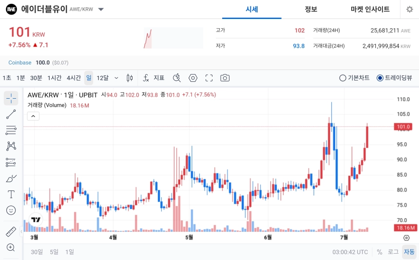This screenshot has height=260, width=419.
Task: Open candlestick chart type selector
Action: [x=130, y=78]
